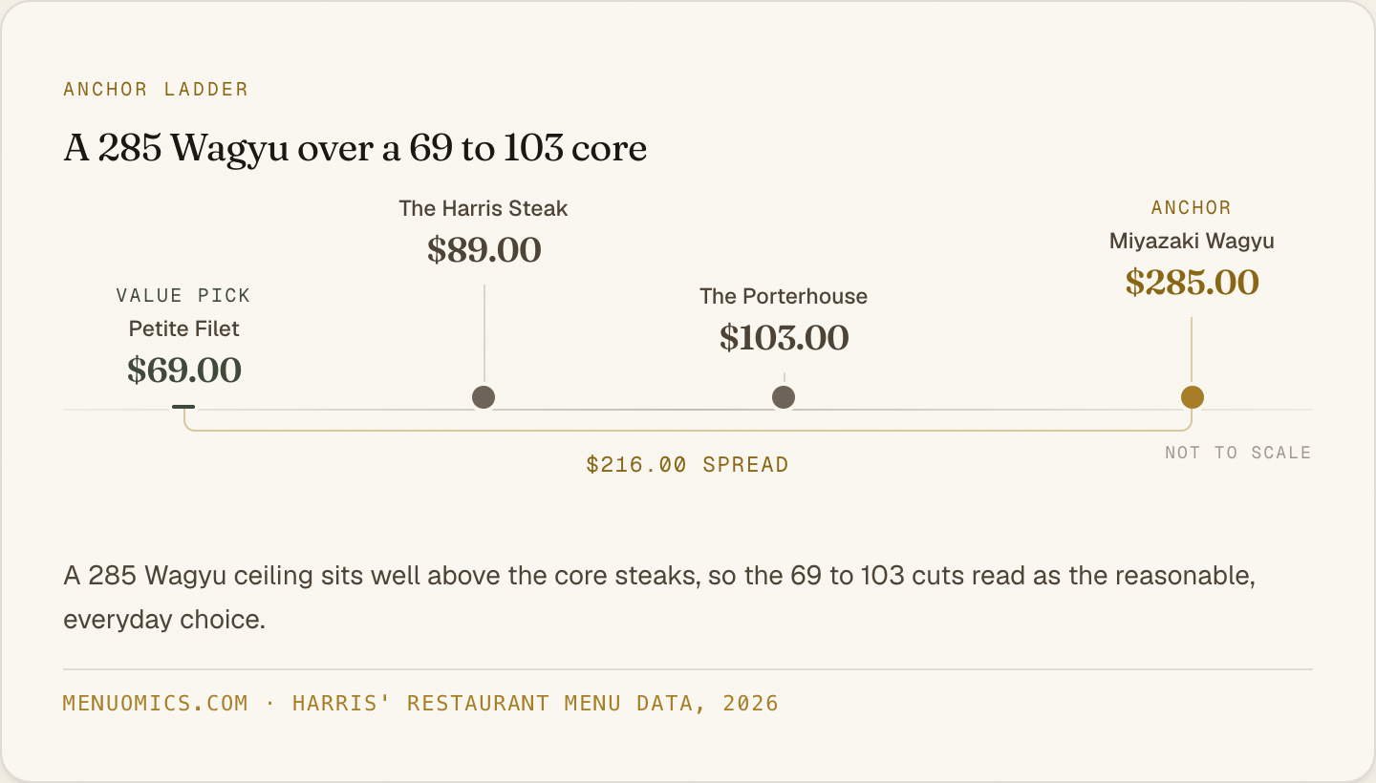Select the $103.00 Porterhouse price
The height and width of the screenshot is (783, 1376).
[x=784, y=337]
